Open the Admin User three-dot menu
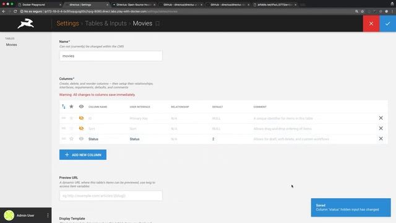Viewport: 396px width, 223px height. coord(48,216)
